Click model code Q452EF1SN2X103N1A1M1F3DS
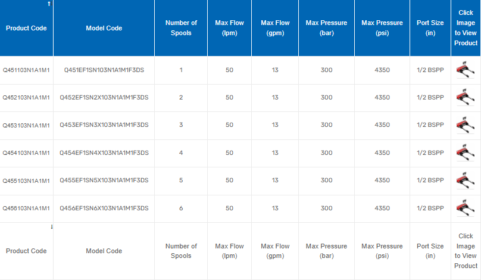This screenshot has width=481, height=280. [x=104, y=97]
